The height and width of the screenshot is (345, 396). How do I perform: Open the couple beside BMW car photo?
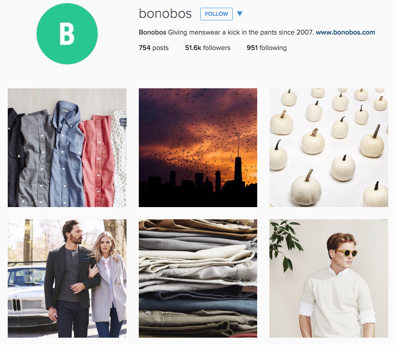(x=67, y=278)
